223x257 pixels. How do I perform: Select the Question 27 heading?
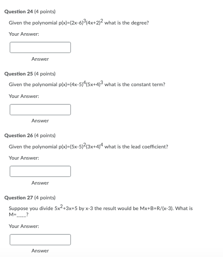[x=30, y=198]
